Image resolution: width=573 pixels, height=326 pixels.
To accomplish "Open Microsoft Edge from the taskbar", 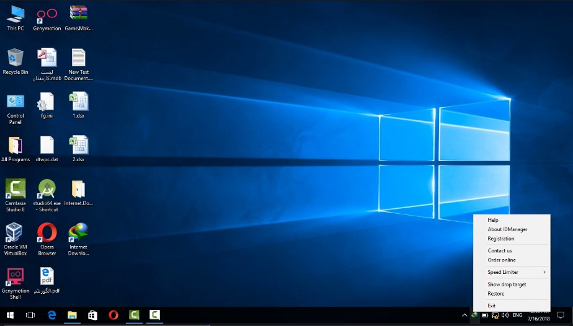I will click(x=52, y=315).
